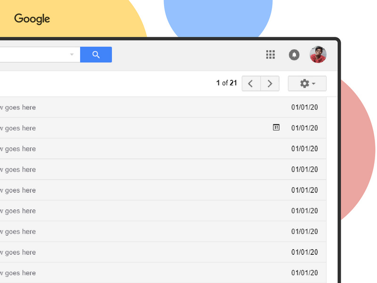This screenshot has height=283, width=377.
Task: Expand the search options dropdown arrow
Action: [71, 54]
